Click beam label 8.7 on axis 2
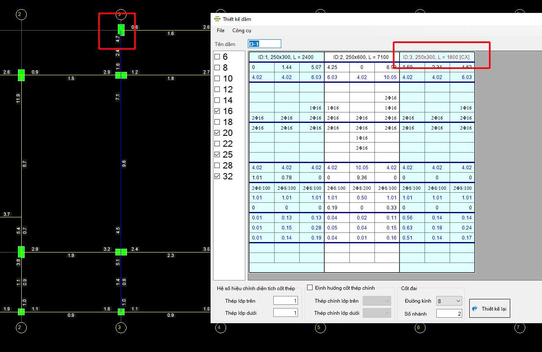Image resolution: width=542 pixels, height=352 pixels. [x=24, y=164]
